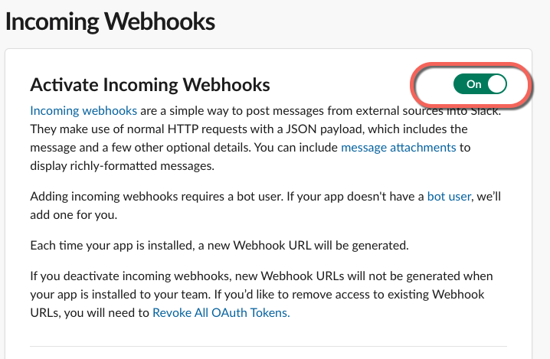
Task: Visit the "bot user" link
Action: 449,196
